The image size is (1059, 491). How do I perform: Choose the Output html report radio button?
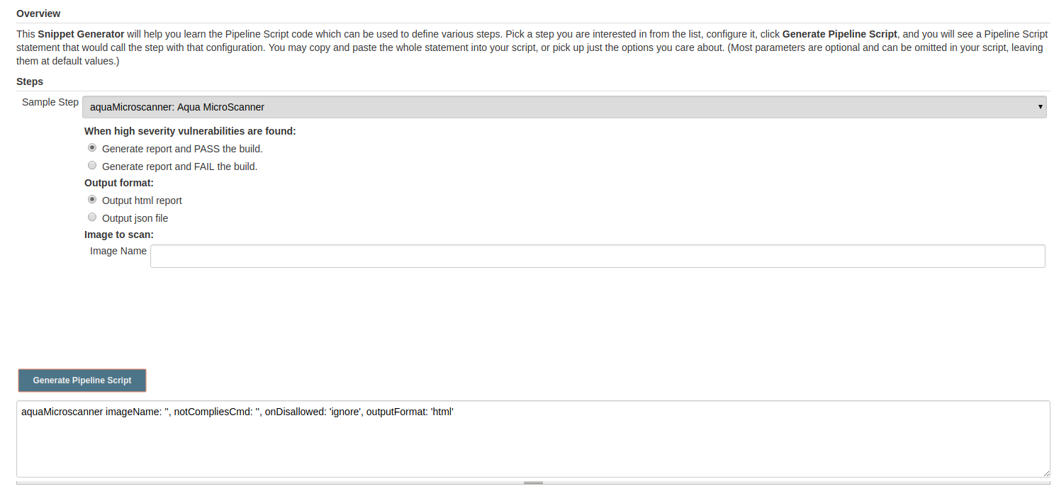(x=92, y=200)
